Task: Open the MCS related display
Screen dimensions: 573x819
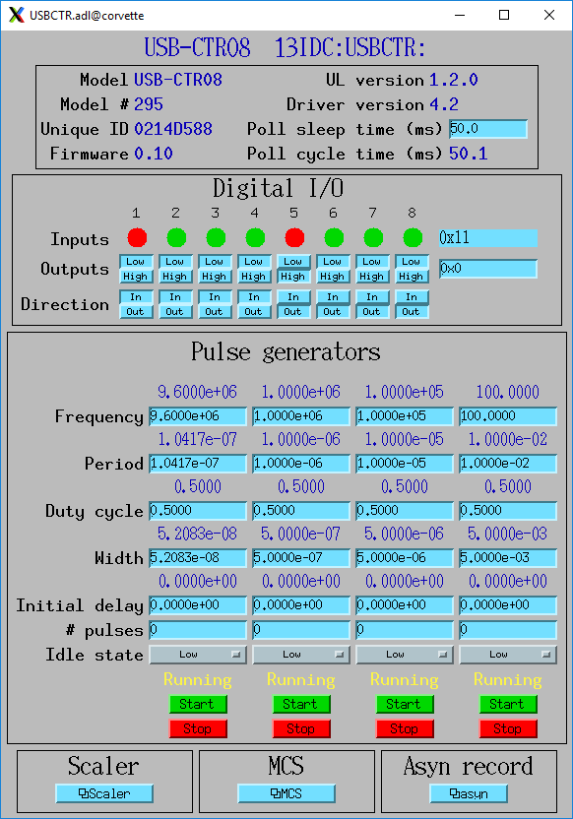Action: tap(286, 793)
